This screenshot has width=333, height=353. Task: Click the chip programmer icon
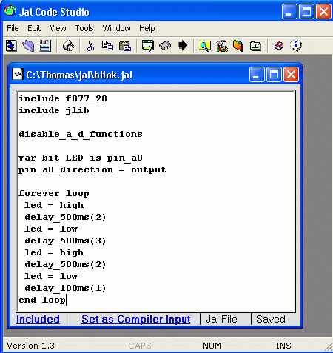click(165, 46)
